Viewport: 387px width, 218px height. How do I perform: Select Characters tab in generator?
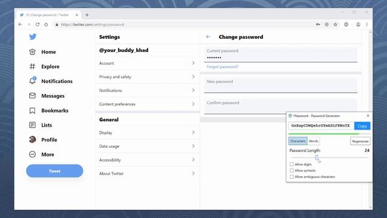tap(298, 141)
